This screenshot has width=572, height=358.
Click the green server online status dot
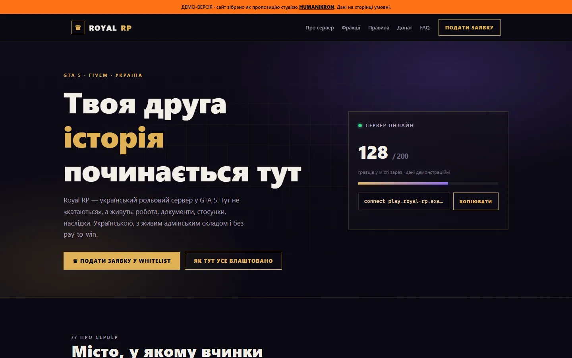[360, 126]
